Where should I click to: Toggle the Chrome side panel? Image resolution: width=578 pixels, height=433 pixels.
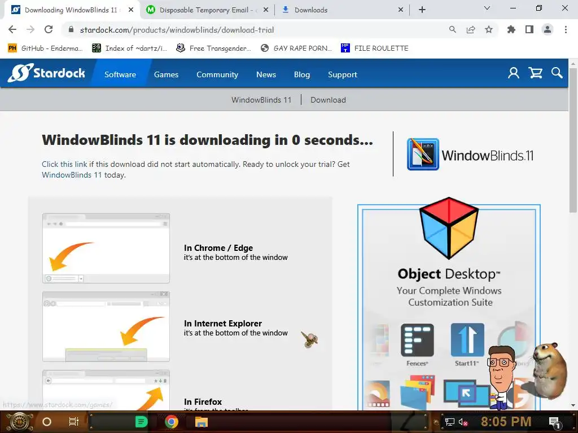[529, 29]
